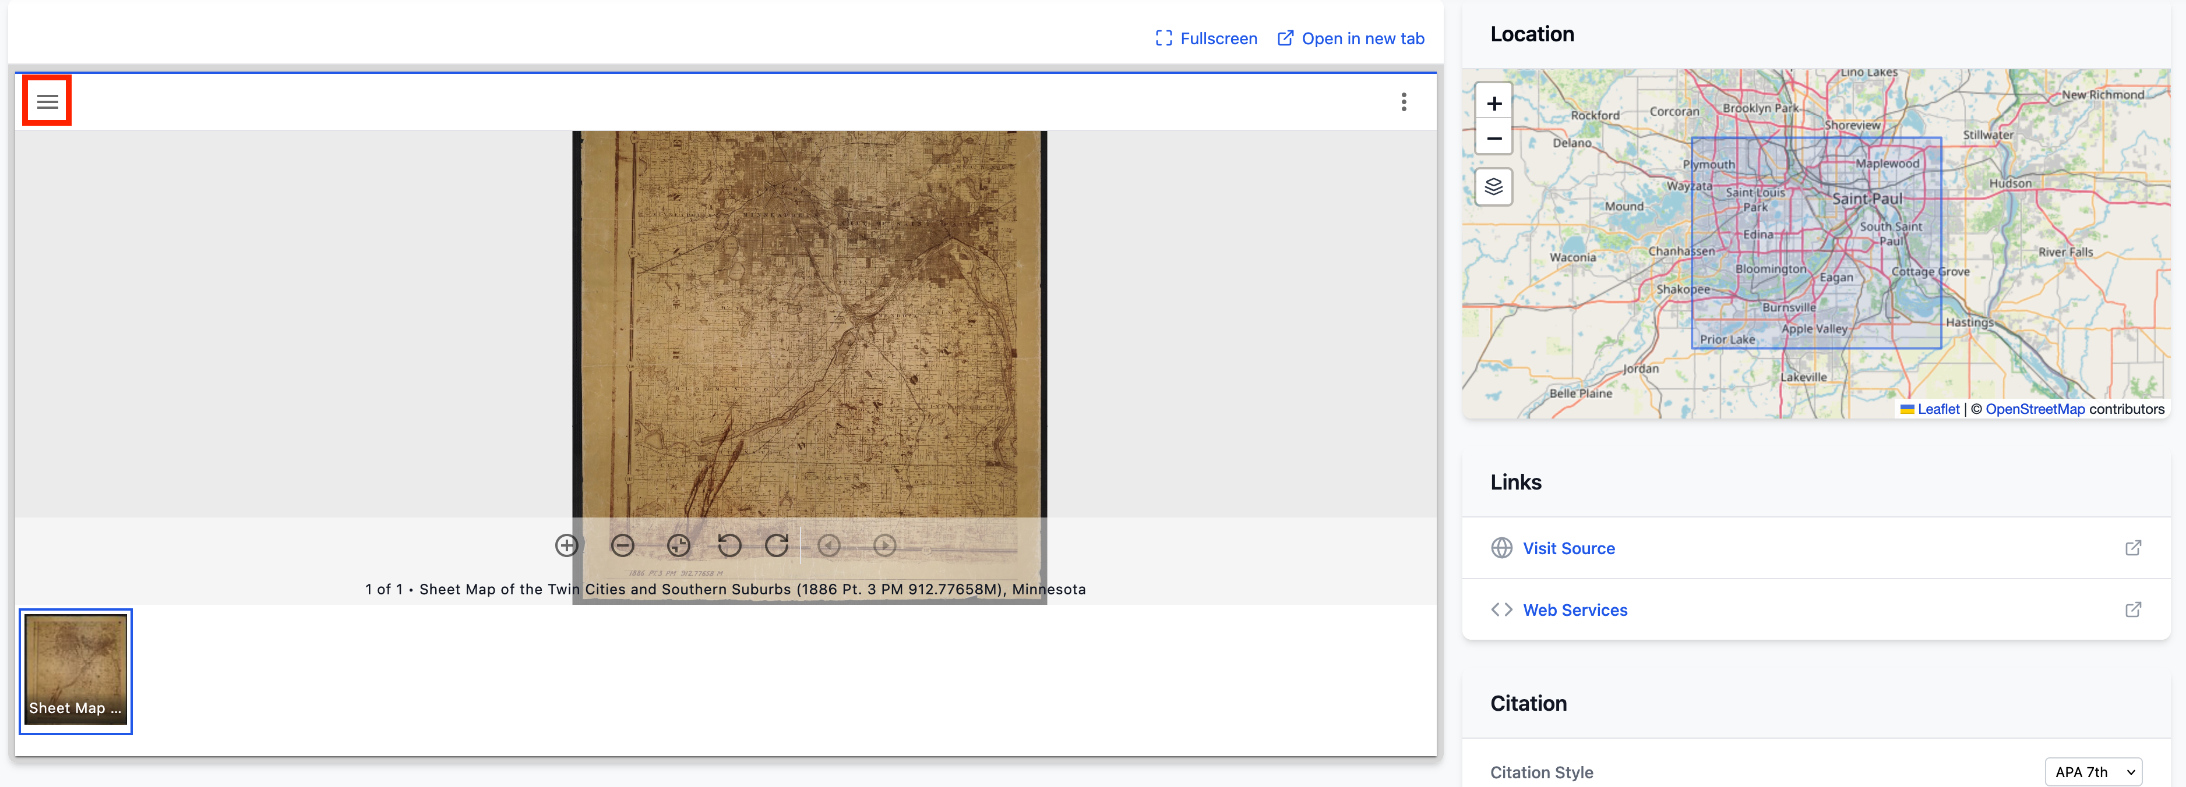Click external-link icon in Visit Source row
2186x787 pixels.
tap(2132, 548)
